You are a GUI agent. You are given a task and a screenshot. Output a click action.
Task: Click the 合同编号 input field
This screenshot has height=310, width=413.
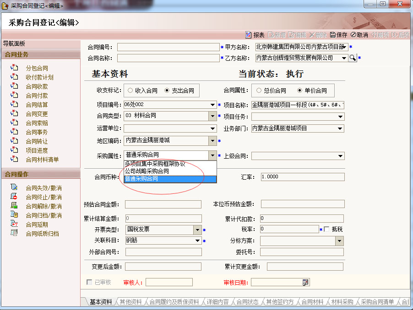click(168, 47)
